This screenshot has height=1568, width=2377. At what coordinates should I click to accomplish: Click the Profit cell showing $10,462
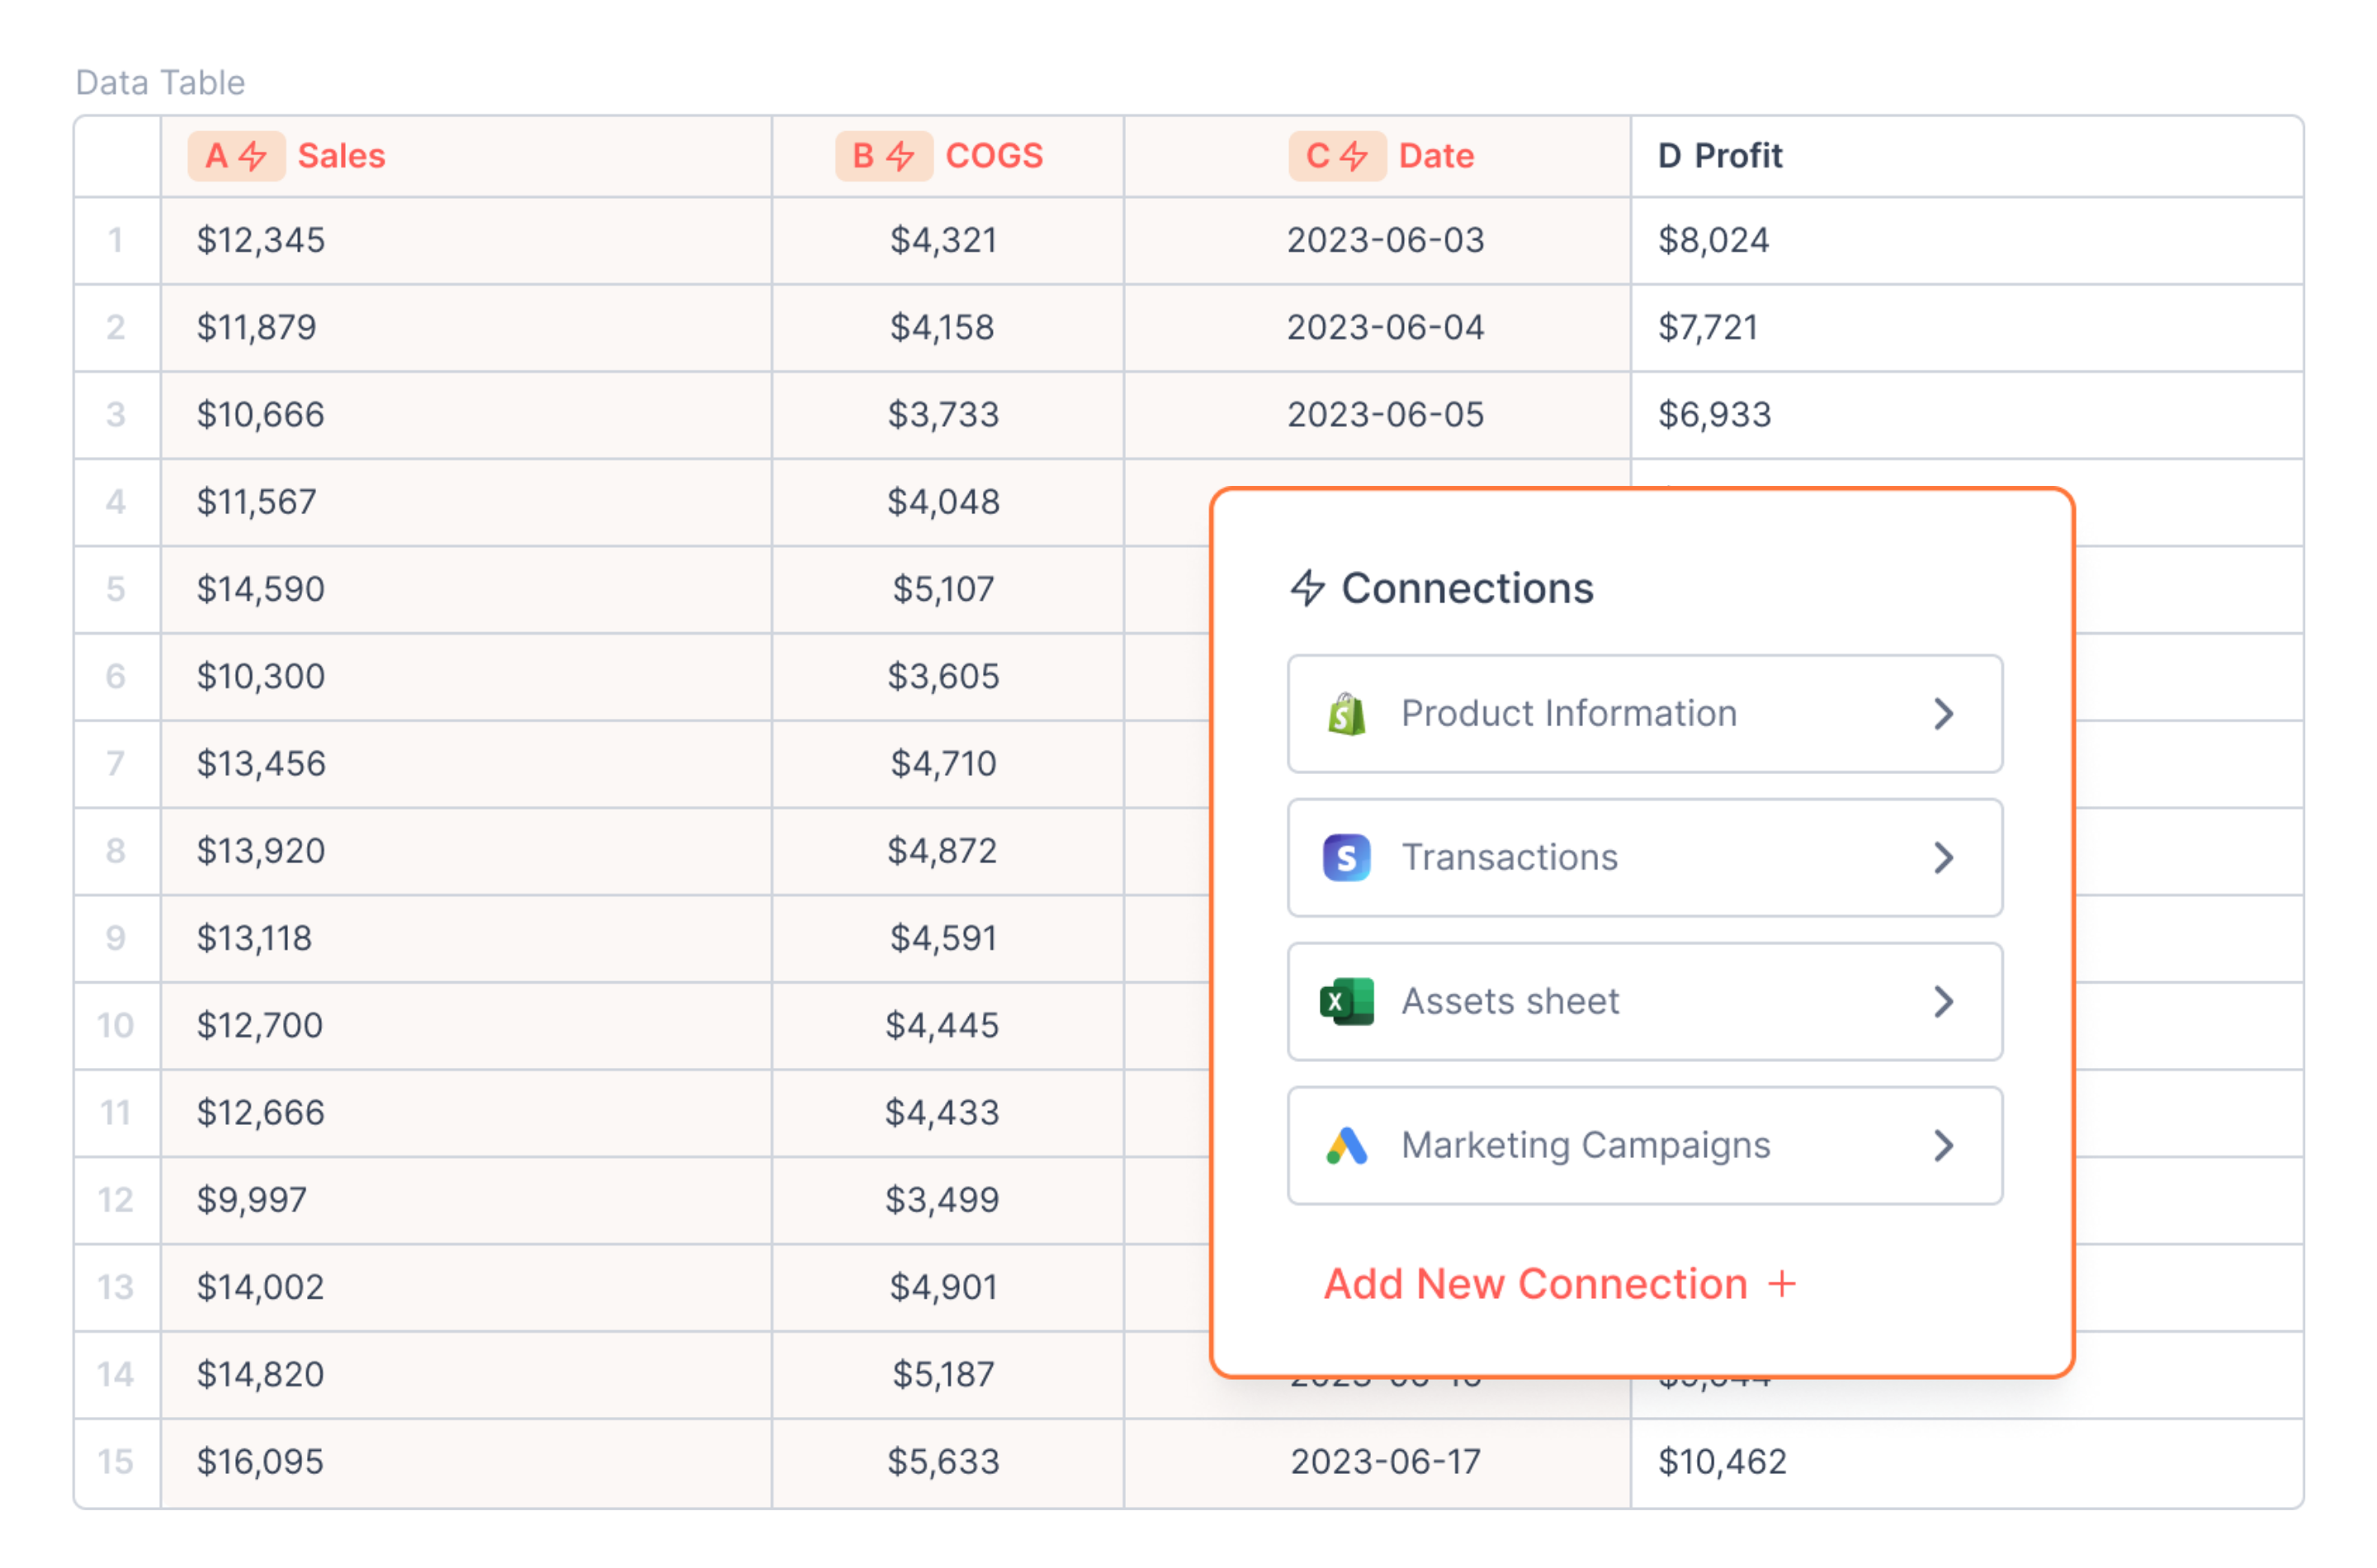pyautogui.click(x=1722, y=1462)
